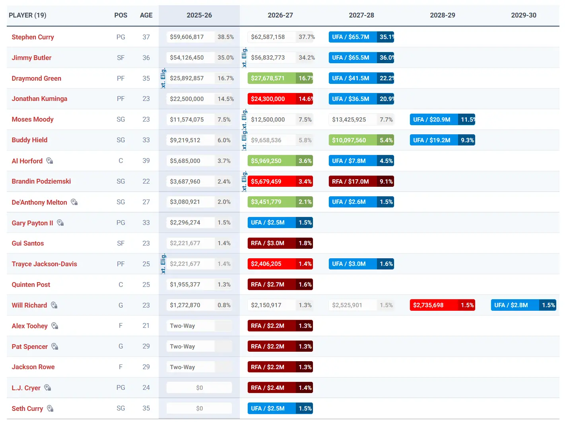Screen dimensions: 565x424
Task: Click the pin-lock icon beside De'Anthony Melton
Action: (x=74, y=202)
